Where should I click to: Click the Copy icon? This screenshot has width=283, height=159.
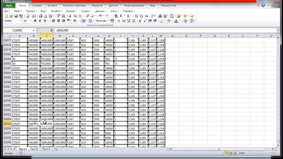click(x=75, y=16)
